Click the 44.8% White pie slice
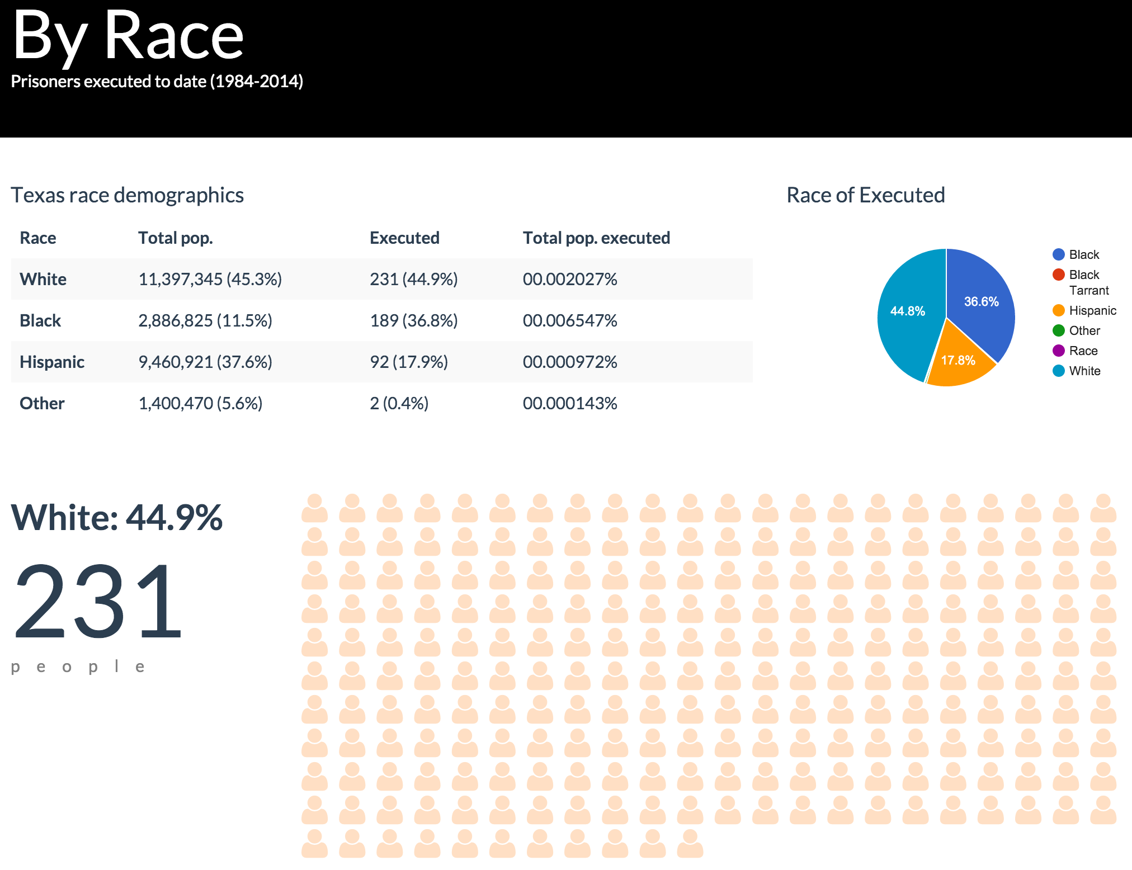This screenshot has height=870, width=1132. click(908, 311)
